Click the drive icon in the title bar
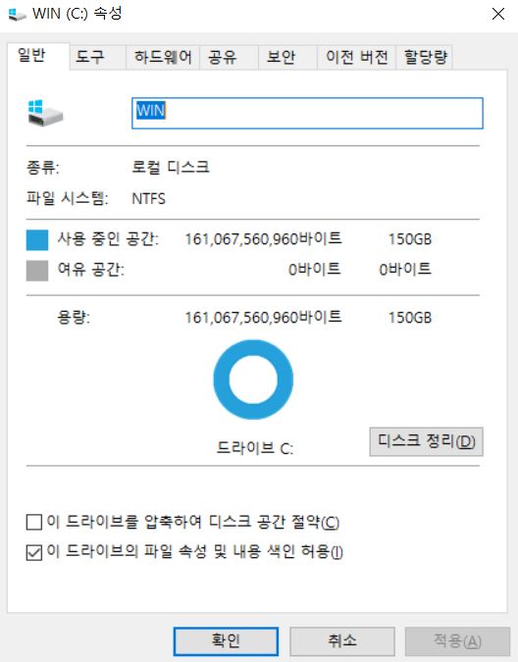The width and height of the screenshot is (518, 662). [x=17, y=15]
